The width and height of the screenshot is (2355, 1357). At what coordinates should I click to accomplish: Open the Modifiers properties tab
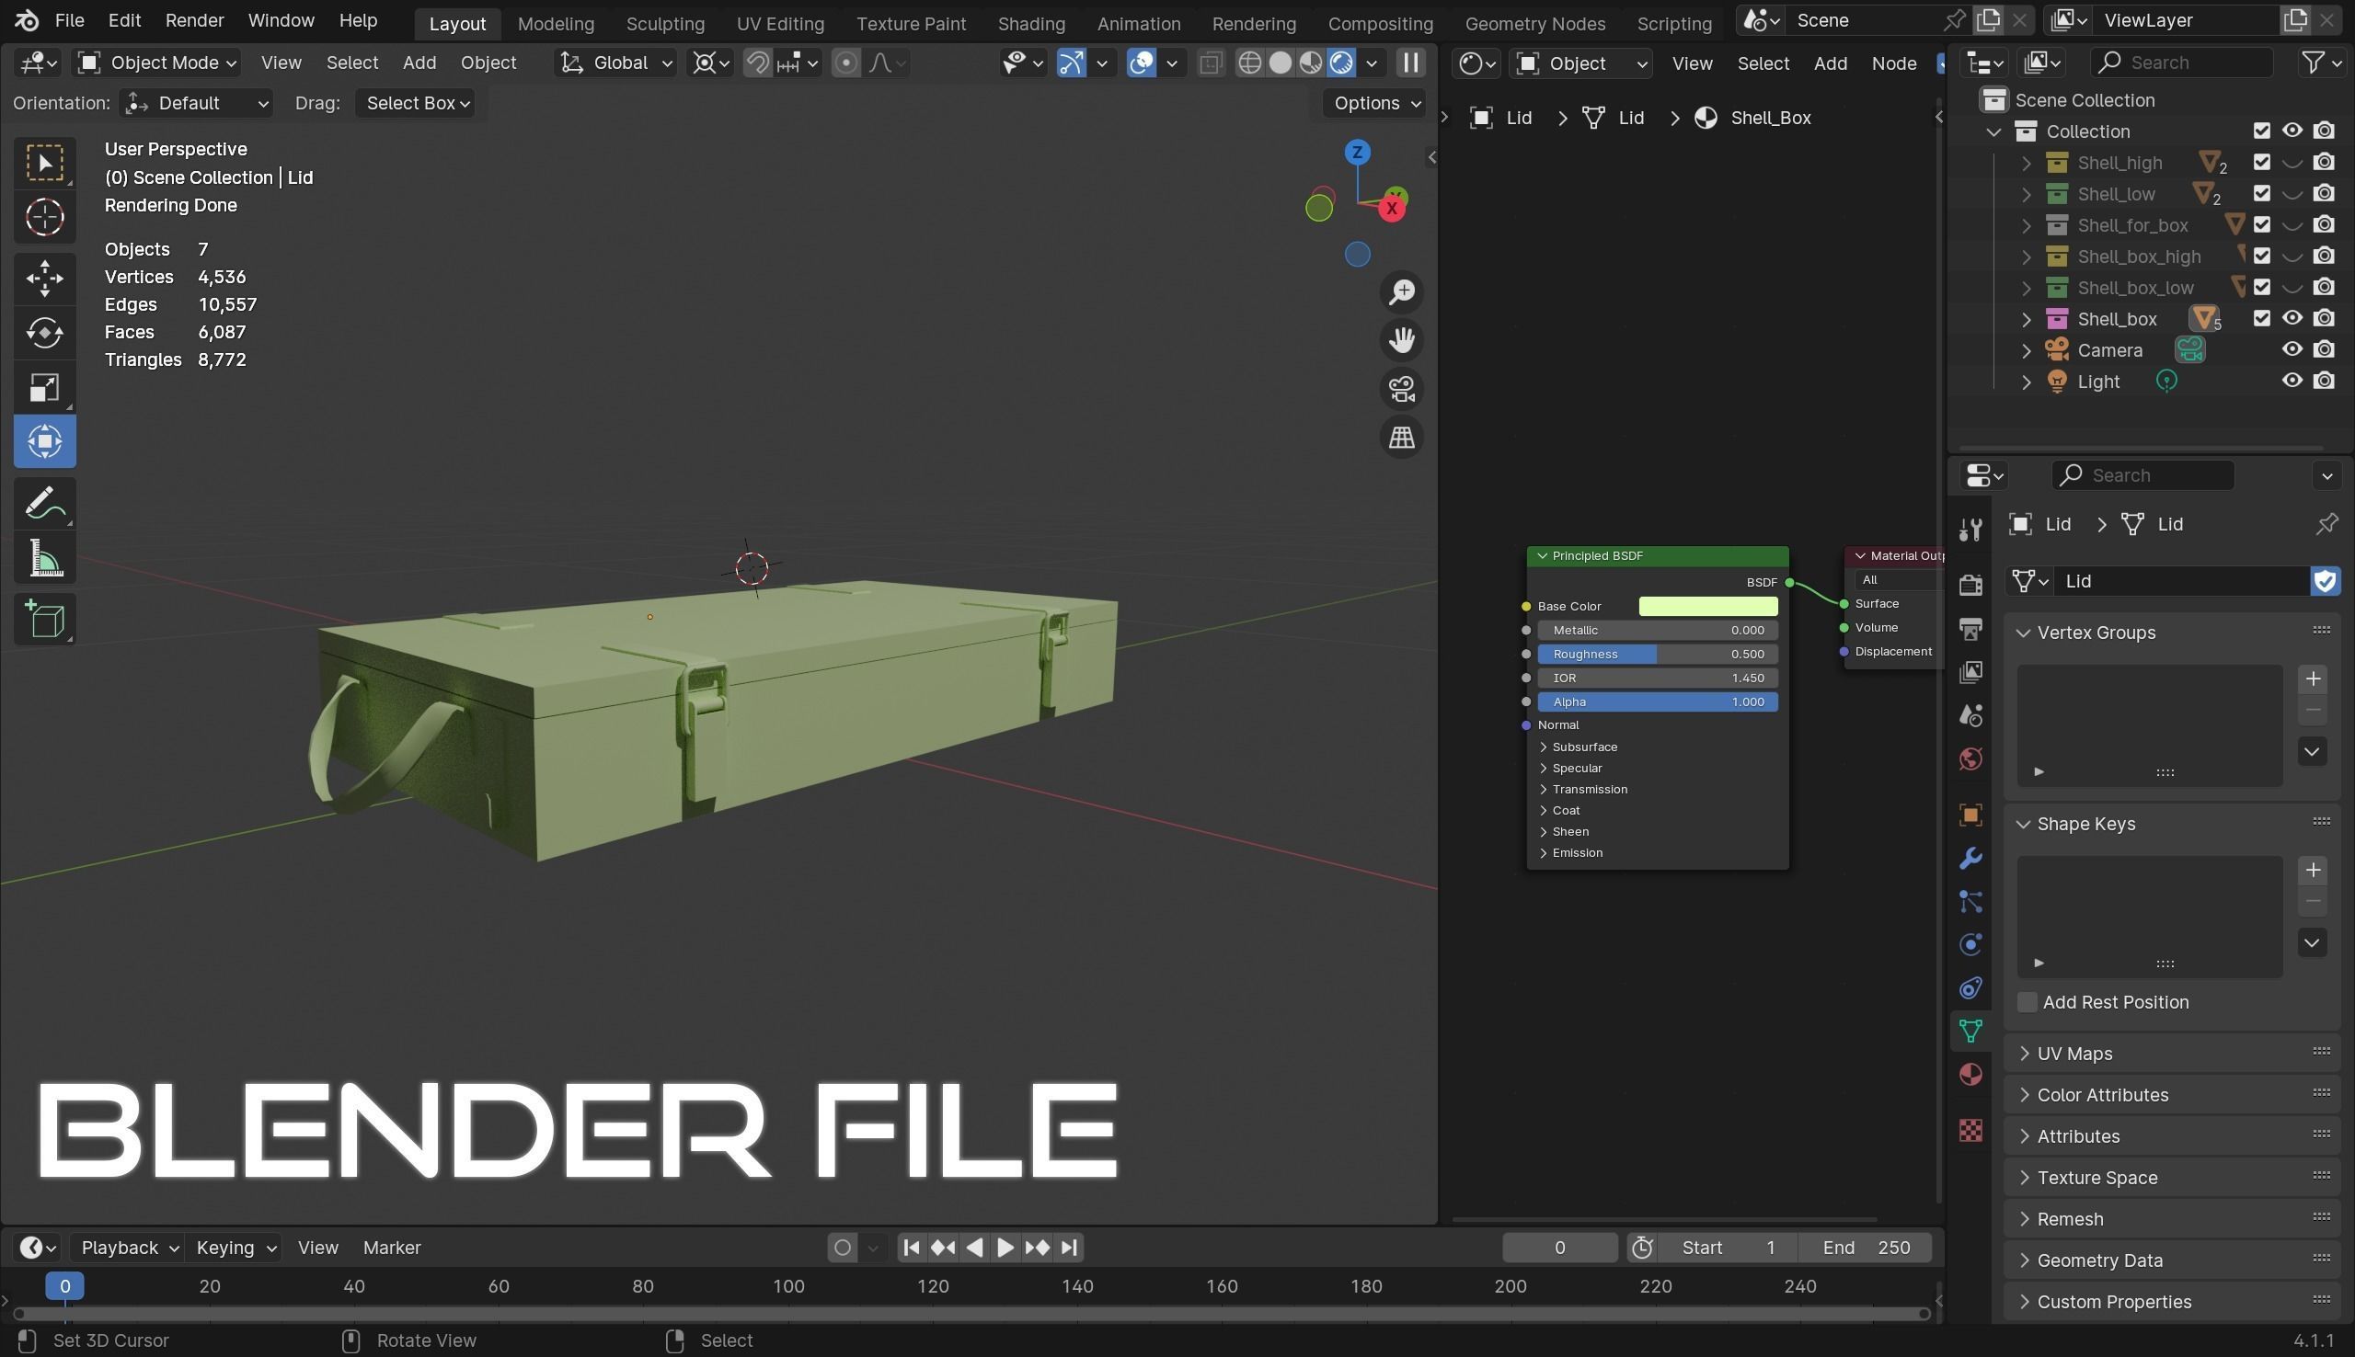click(x=1970, y=858)
